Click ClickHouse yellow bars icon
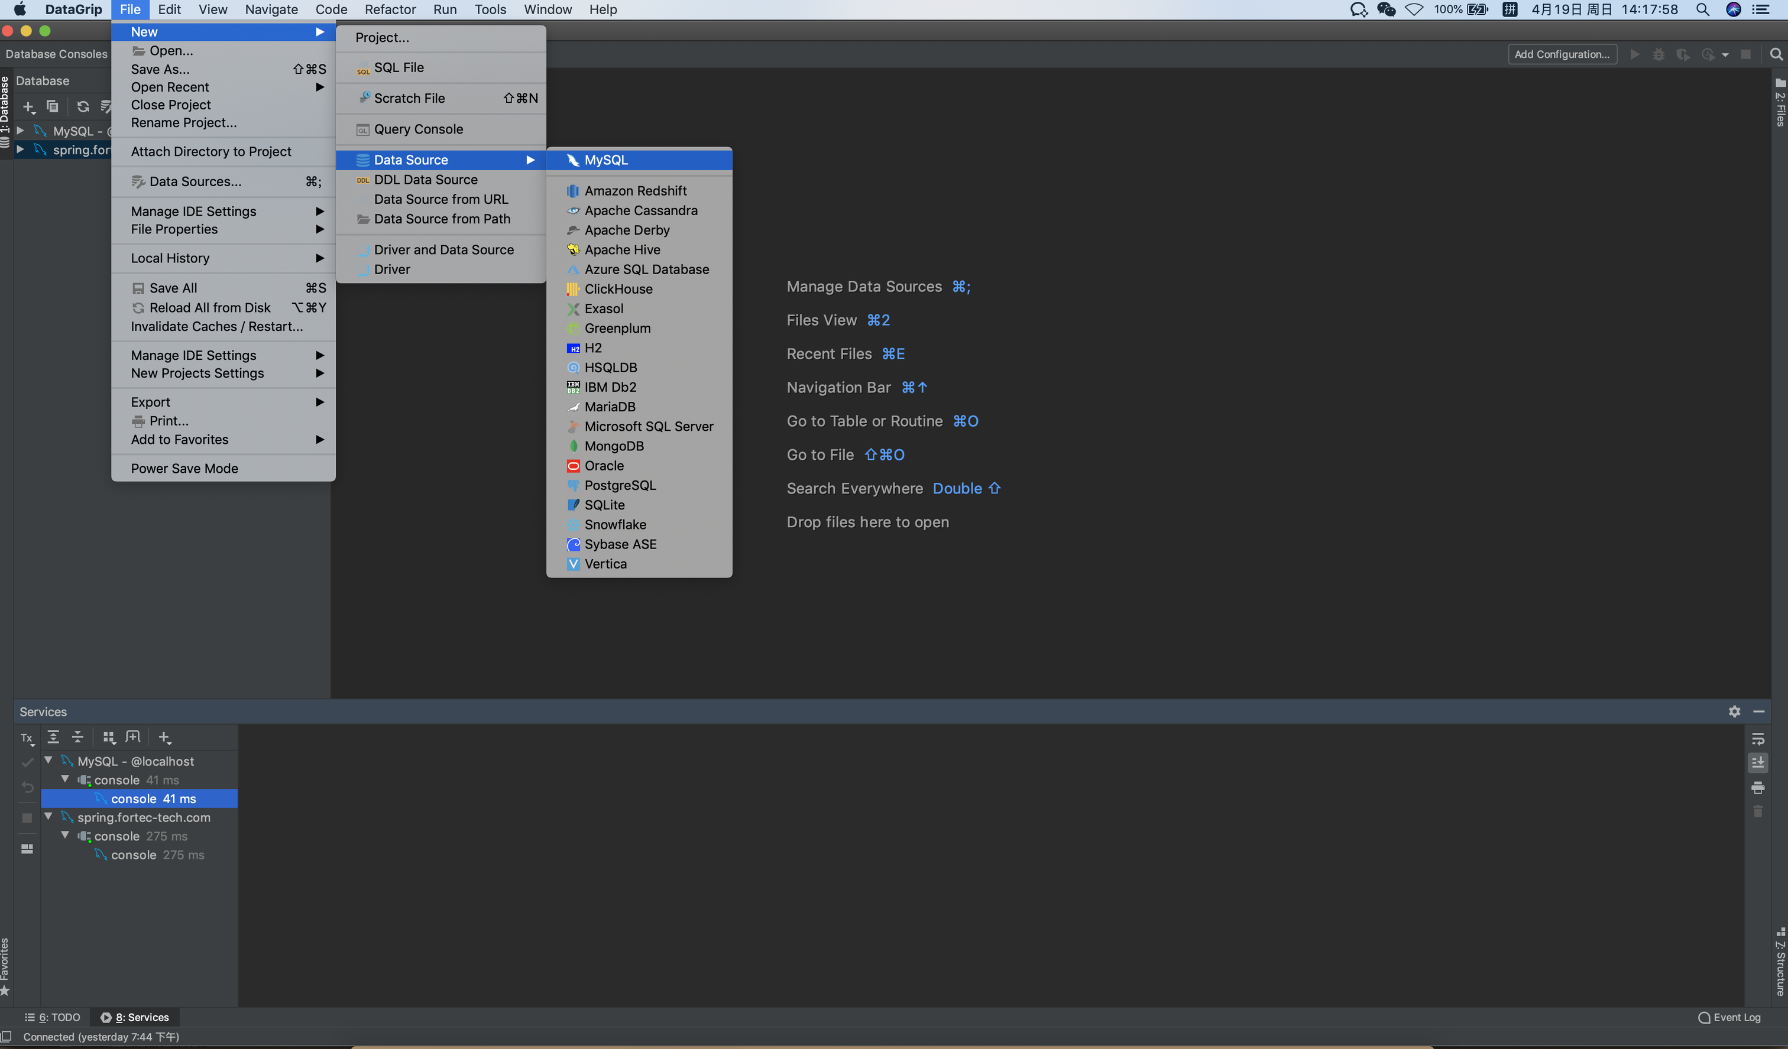The image size is (1788, 1049). pyautogui.click(x=574, y=290)
